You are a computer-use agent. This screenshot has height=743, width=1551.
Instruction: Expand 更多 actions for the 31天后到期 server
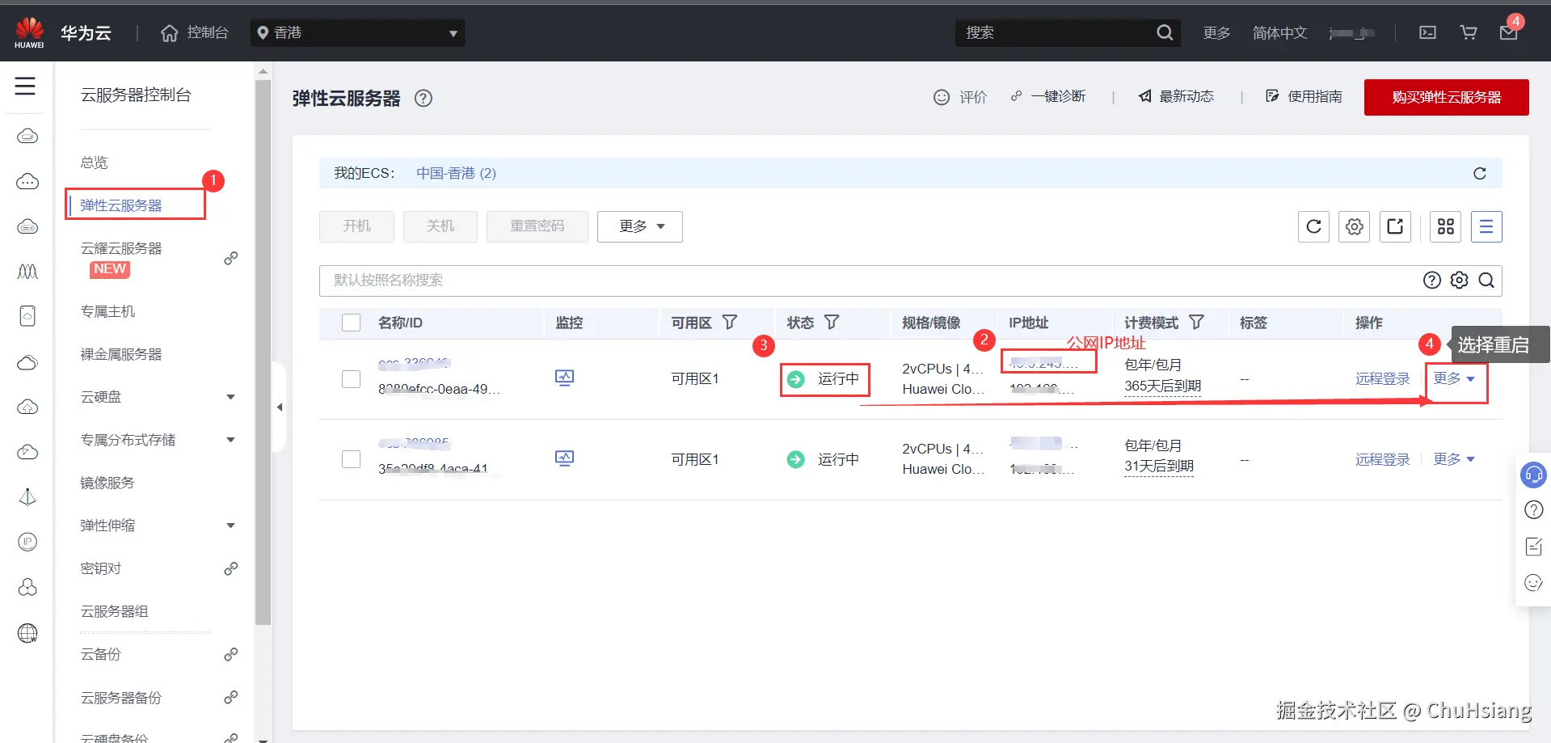[x=1454, y=459]
